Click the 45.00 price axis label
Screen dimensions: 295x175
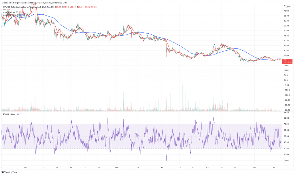click(x=286, y=36)
